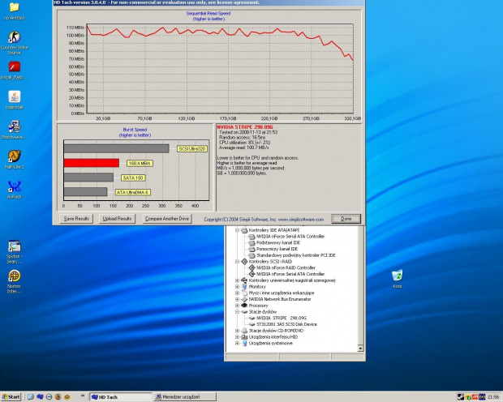
Task: Click the USB controllers icon in Device Manager
Action: point(244,280)
